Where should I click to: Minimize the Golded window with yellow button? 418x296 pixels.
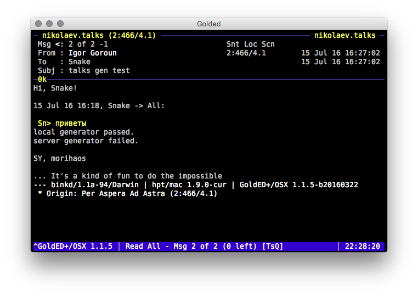tap(49, 24)
